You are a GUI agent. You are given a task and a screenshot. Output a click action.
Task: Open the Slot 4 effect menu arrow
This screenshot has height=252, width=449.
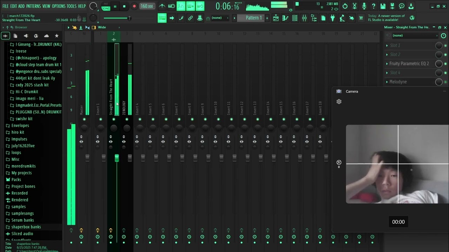coord(387,73)
